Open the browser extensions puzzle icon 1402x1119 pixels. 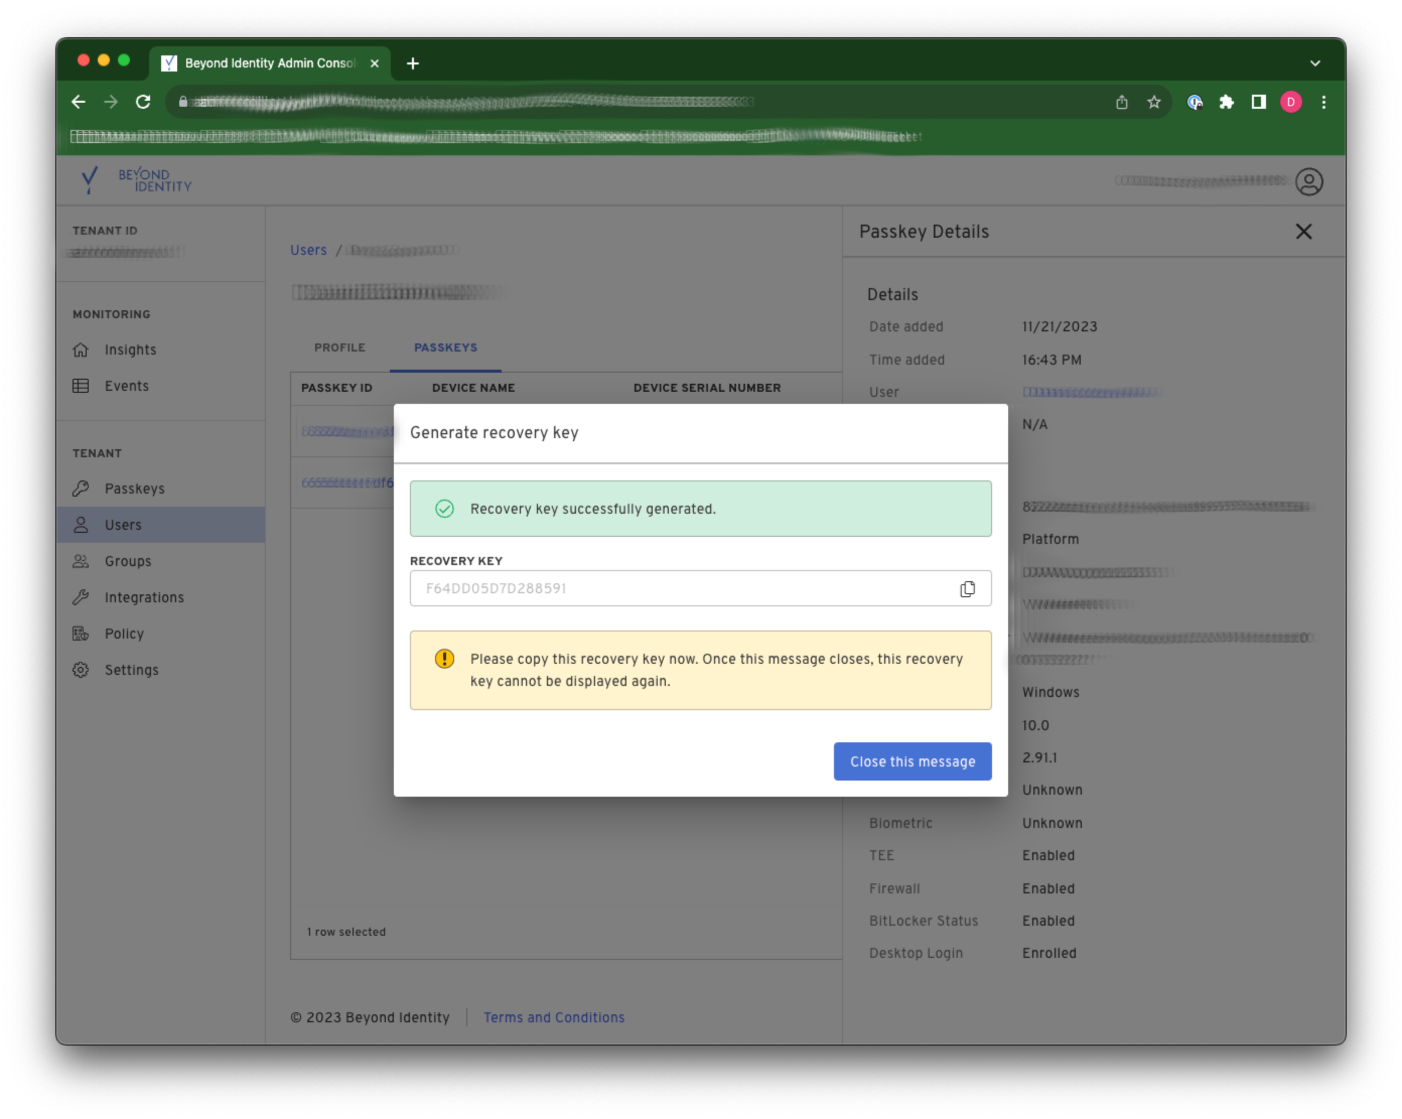coord(1226,102)
